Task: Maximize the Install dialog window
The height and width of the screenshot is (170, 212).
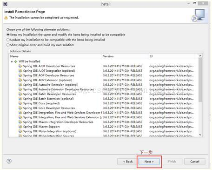Action: coord(195,3)
